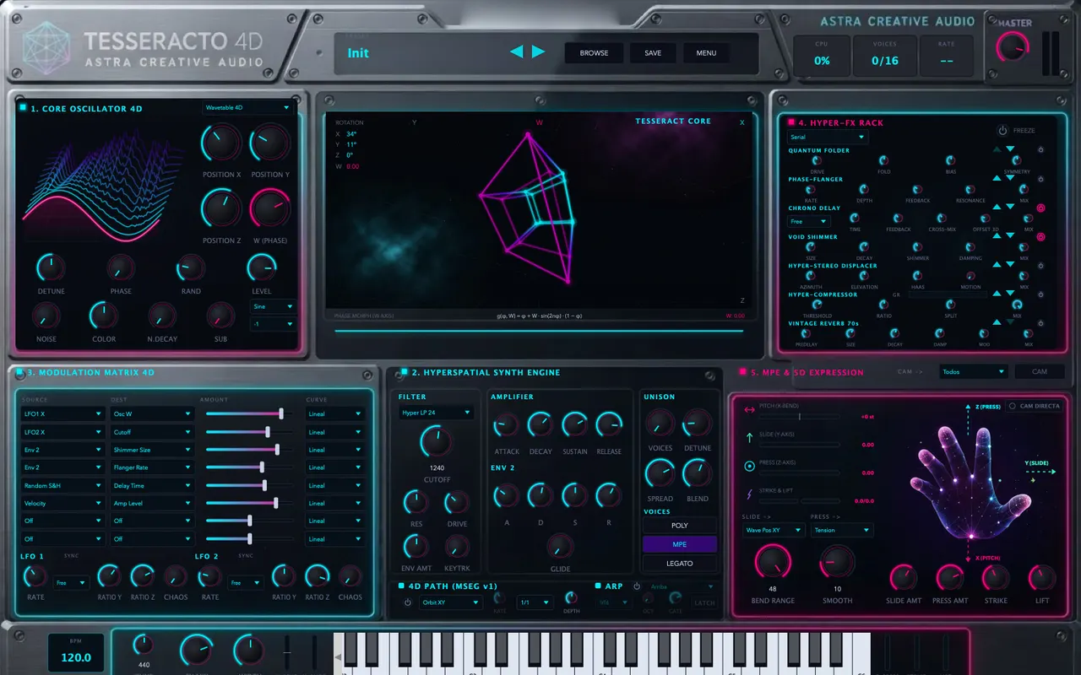The width and height of the screenshot is (1081, 675).
Task: Open the Chrono Delay Free sync dropdown
Action: click(809, 221)
